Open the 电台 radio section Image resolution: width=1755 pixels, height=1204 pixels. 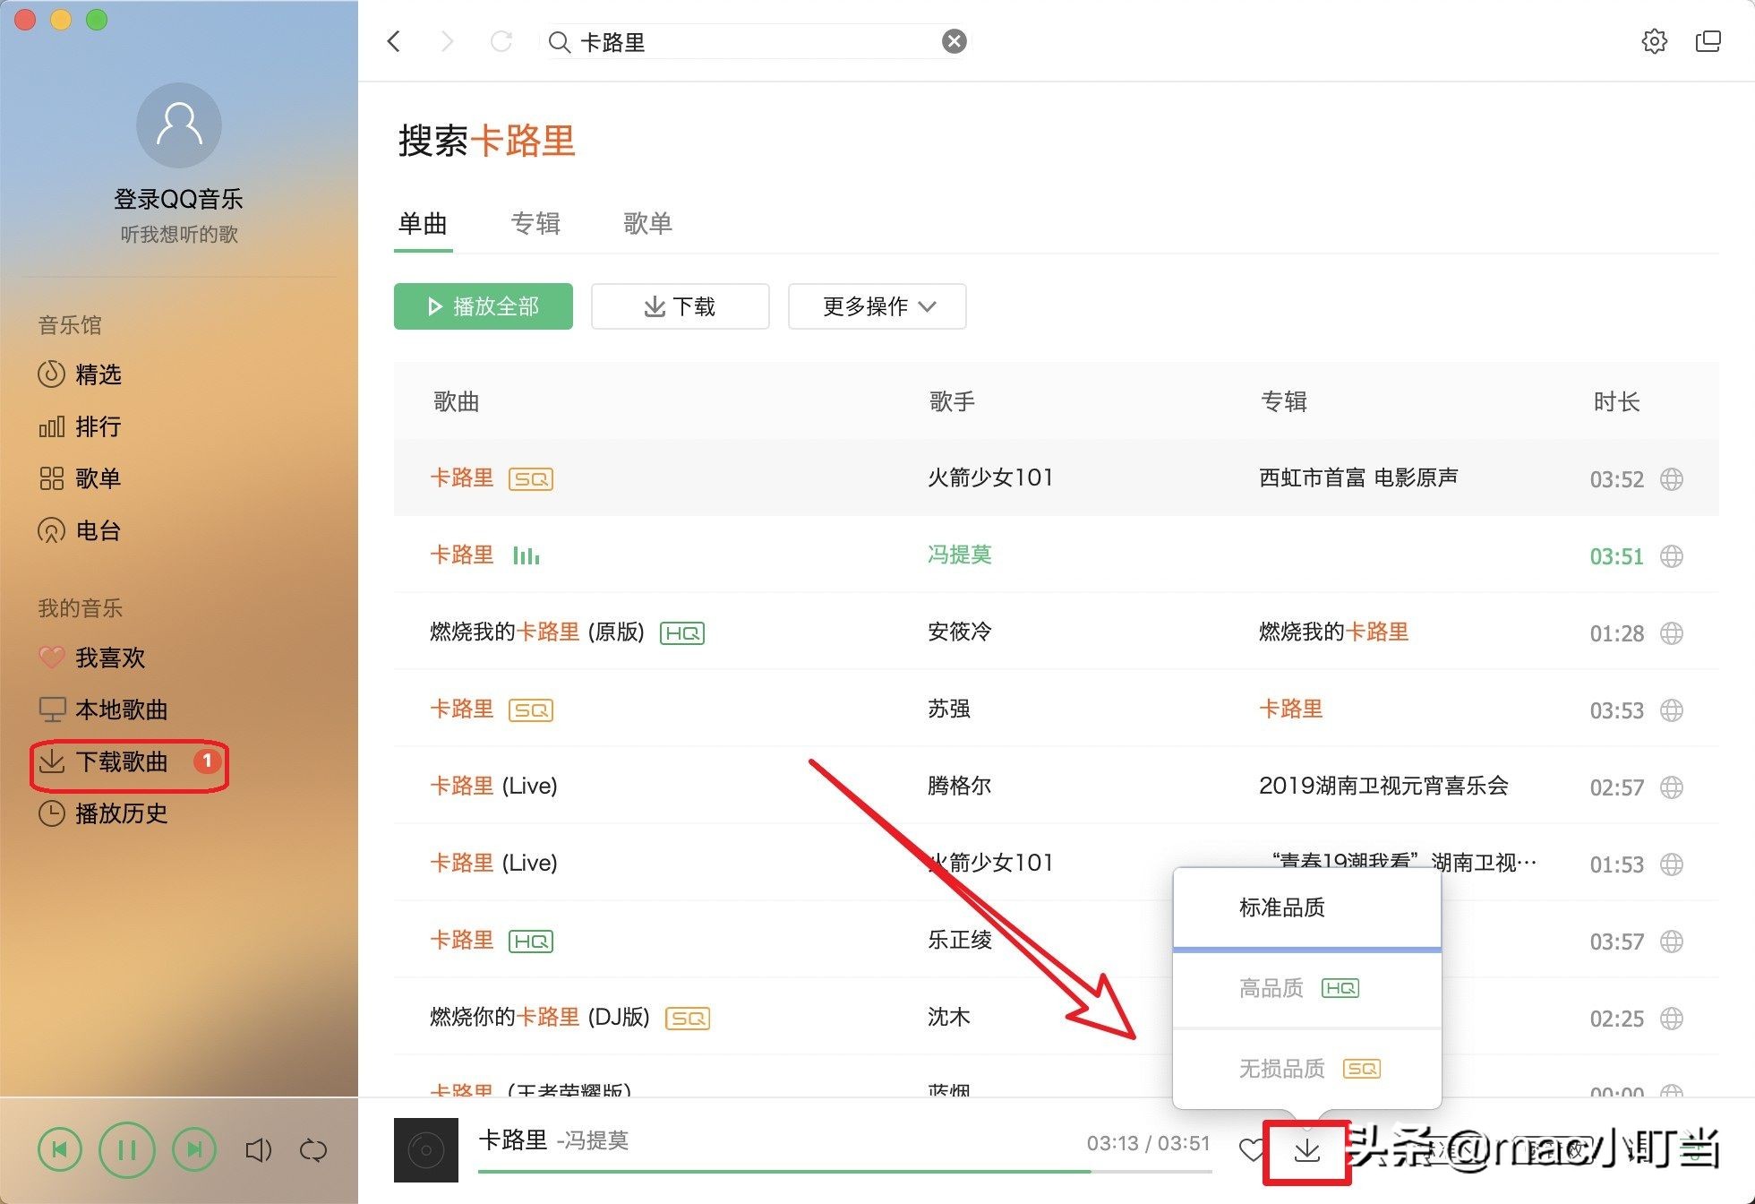click(x=98, y=530)
